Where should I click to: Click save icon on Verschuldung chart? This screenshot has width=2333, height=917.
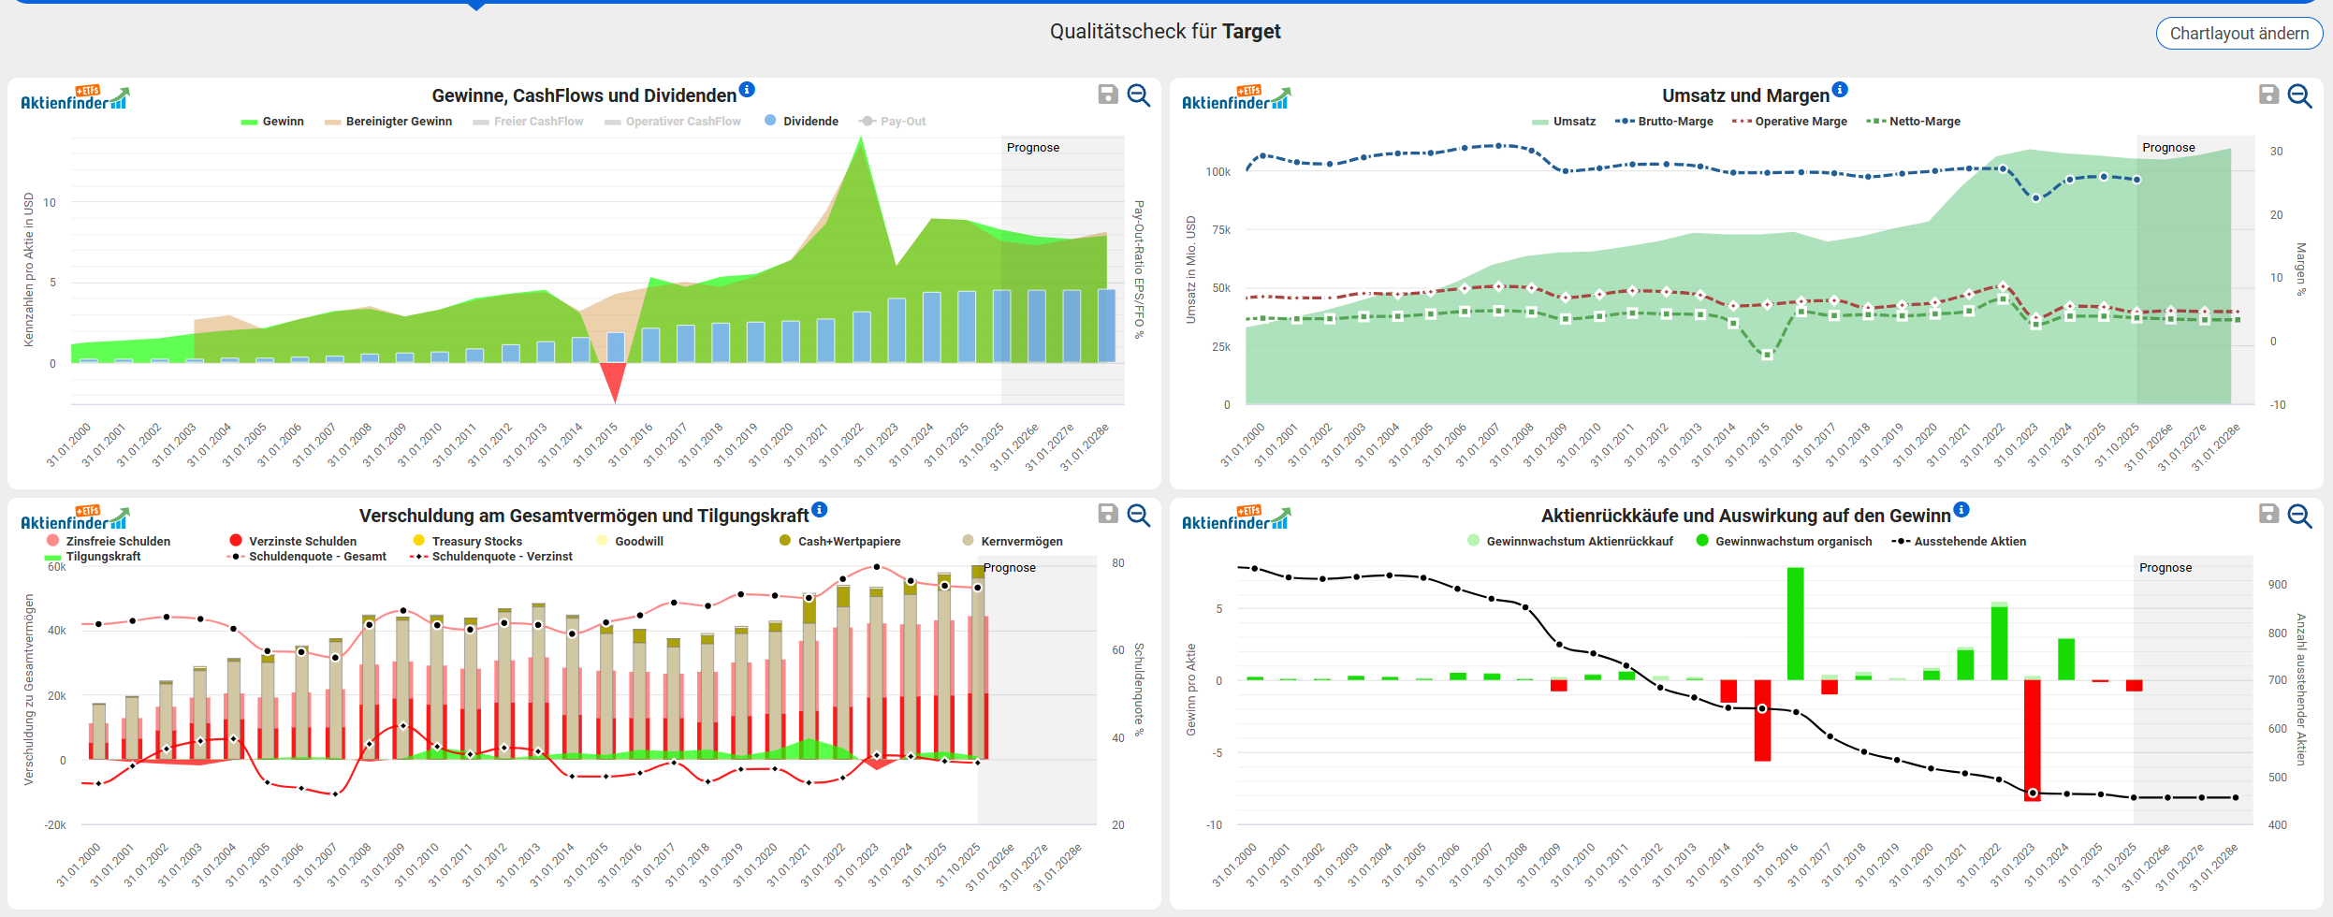click(1107, 514)
